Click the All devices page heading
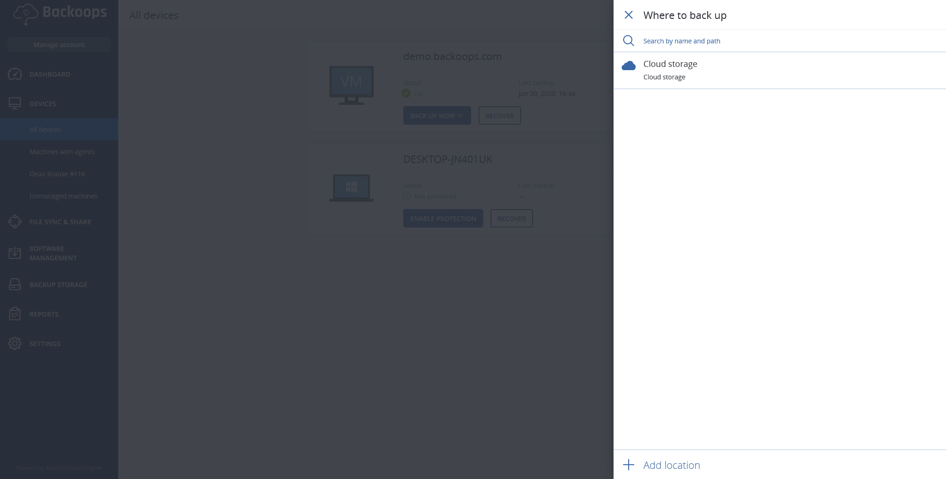The height and width of the screenshot is (479, 946). click(154, 15)
